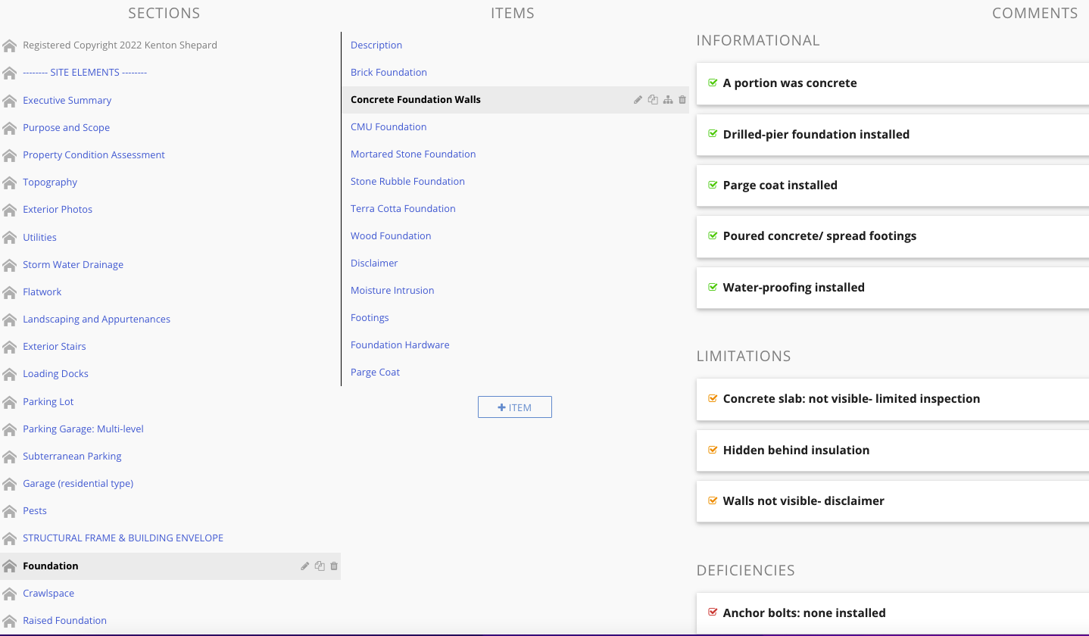Viewport: 1089px width, 636px height.
Task: Delete the Foundation section with trash icon
Action: 334,566
